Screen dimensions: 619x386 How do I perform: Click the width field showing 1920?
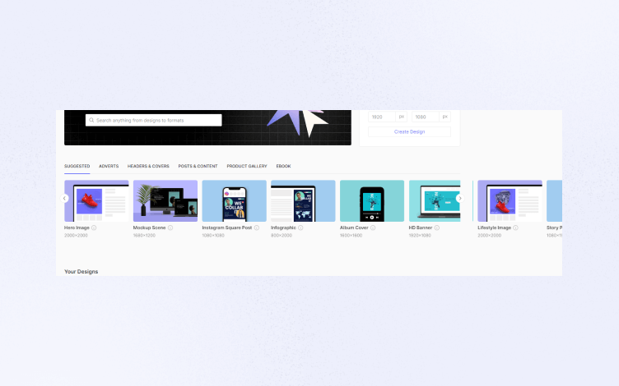pos(382,117)
